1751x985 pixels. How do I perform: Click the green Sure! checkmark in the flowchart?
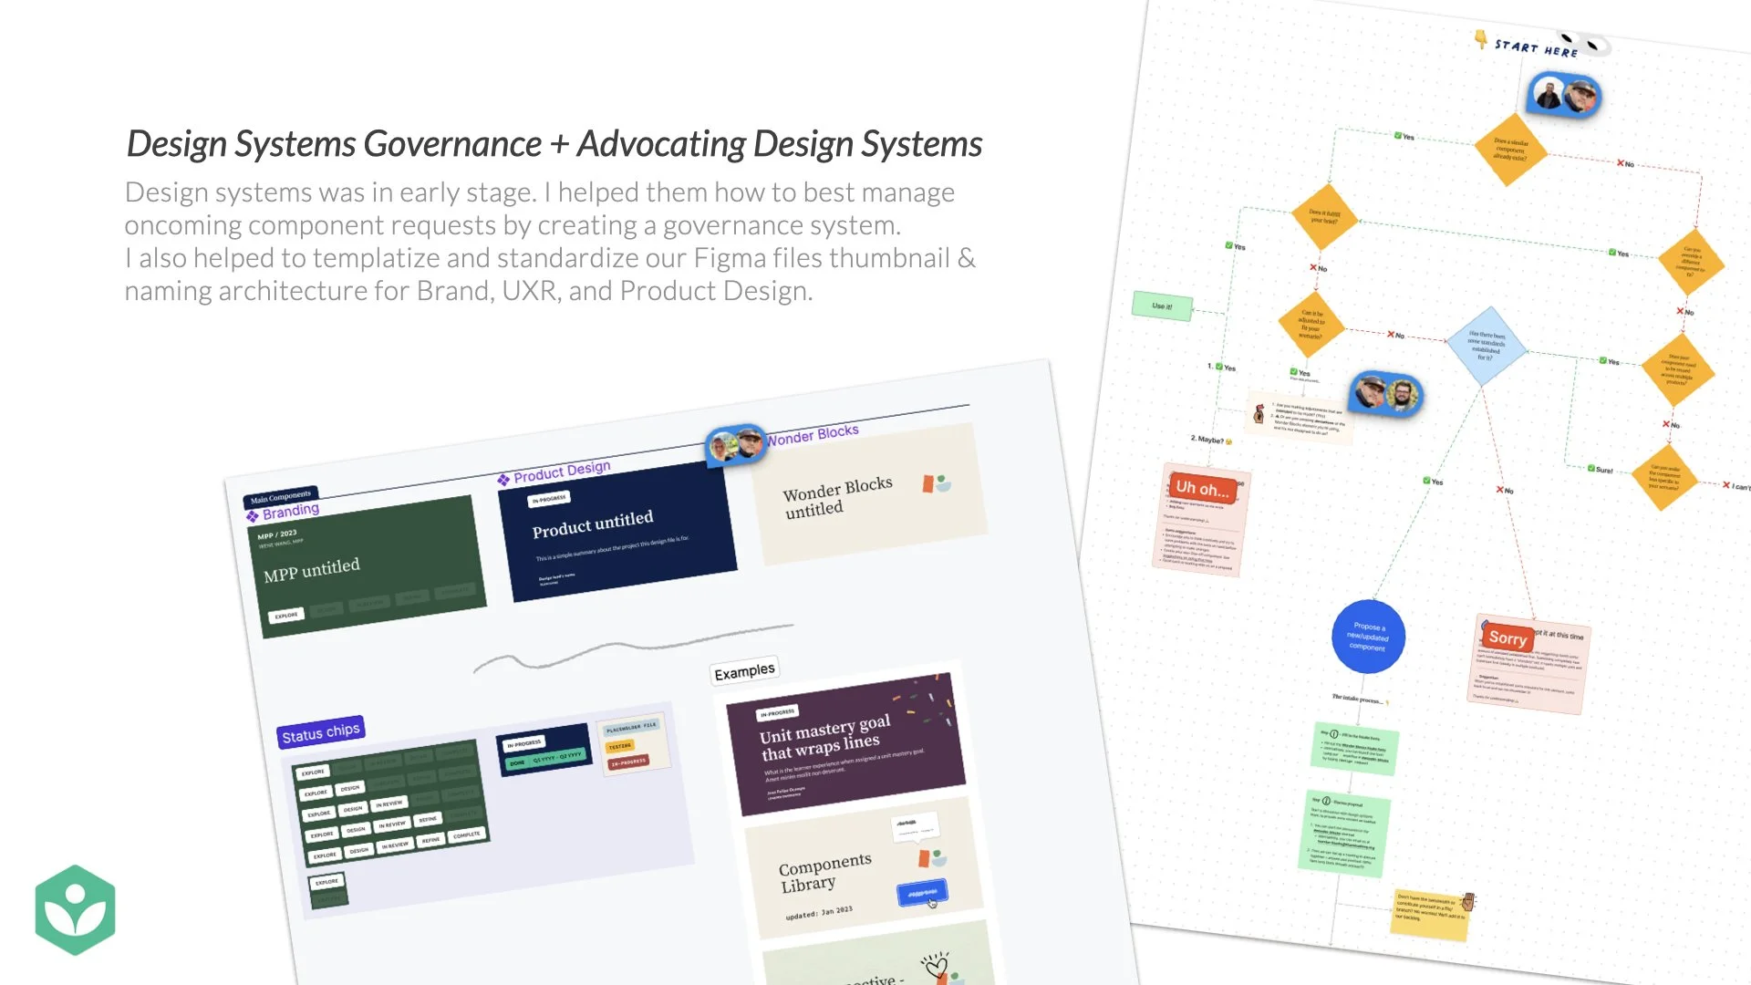(x=1591, y=469)
